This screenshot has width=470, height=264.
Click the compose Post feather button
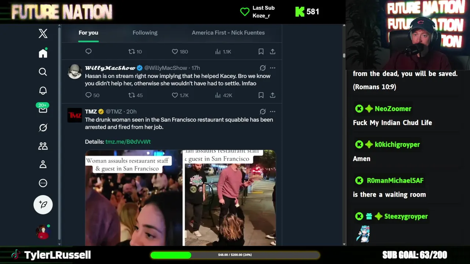[x=43, y=205]
